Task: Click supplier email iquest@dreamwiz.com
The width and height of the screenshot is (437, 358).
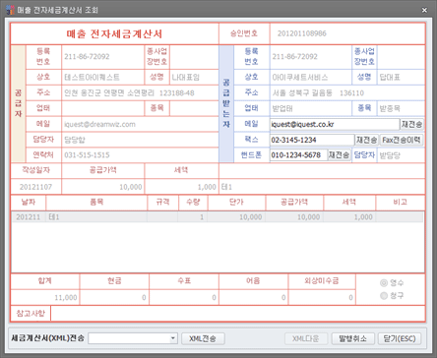Action: pos(99,124)
